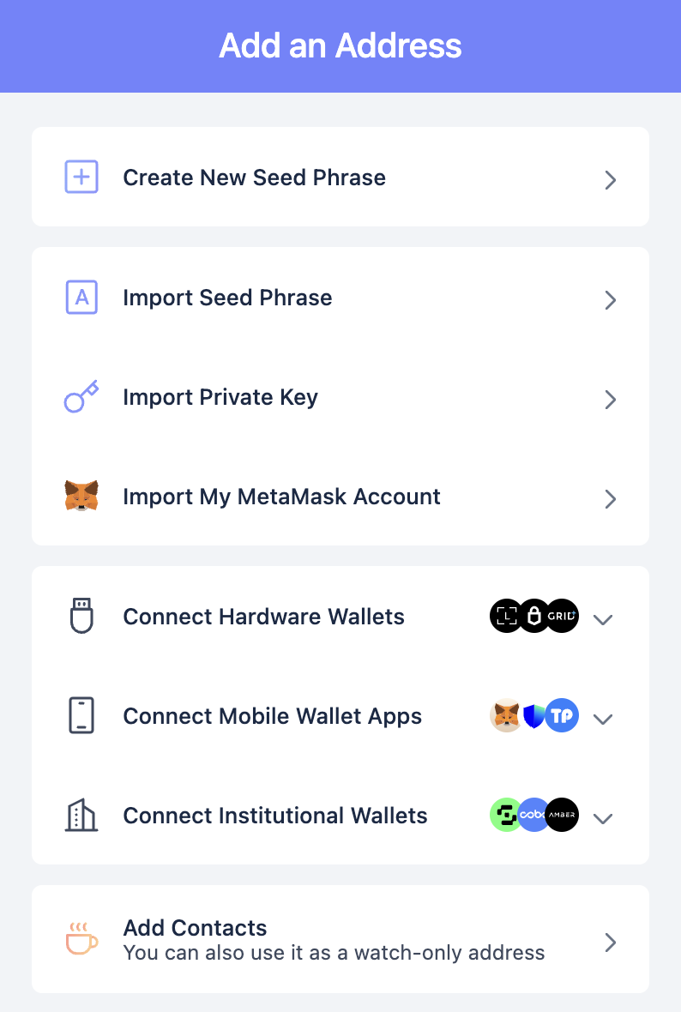Click the USB hardware wallet icon

point(81,616)
